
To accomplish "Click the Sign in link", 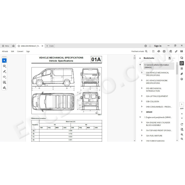I will (x=158, y=46).
